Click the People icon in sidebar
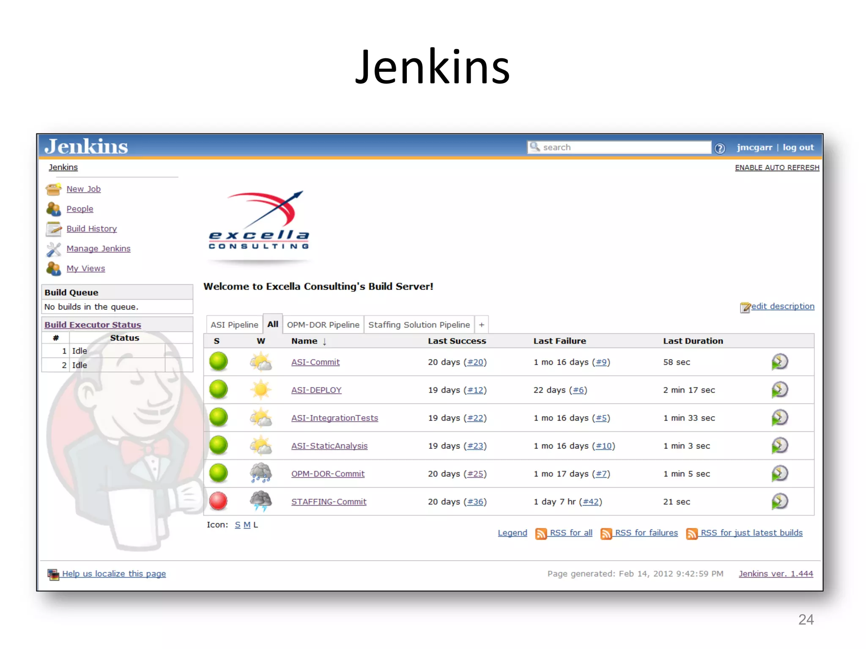Image resolution: width=866 pixels, height=649 pixels. click(x=54, y=209)
